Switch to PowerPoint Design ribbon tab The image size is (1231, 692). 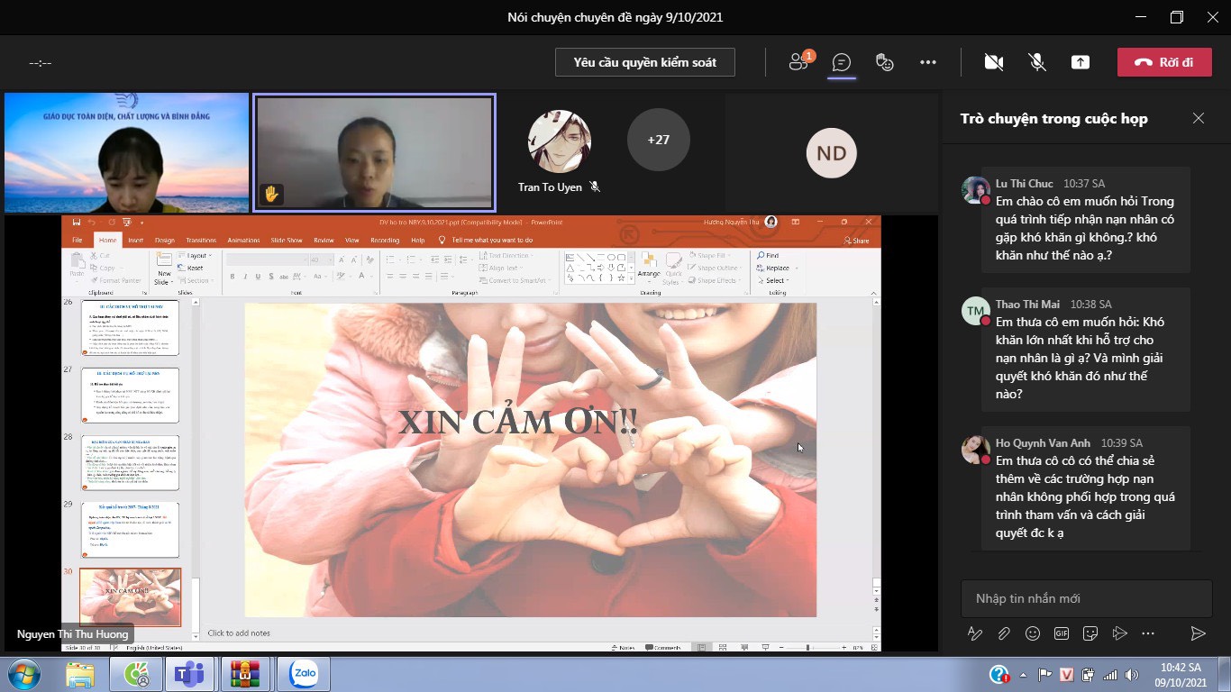164,241
